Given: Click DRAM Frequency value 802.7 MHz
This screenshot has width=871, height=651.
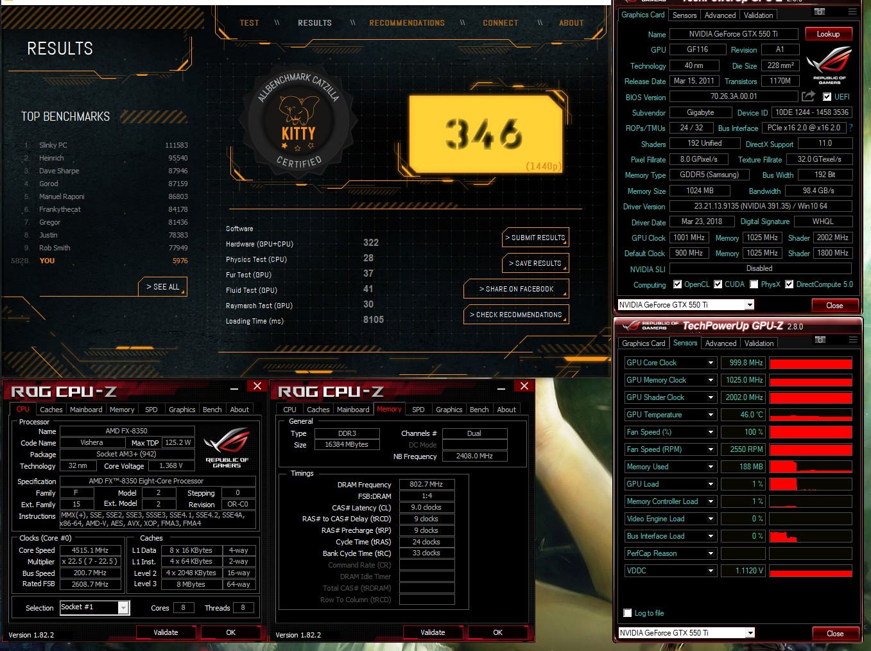Looking at the screenshot, I should point(427,485).
